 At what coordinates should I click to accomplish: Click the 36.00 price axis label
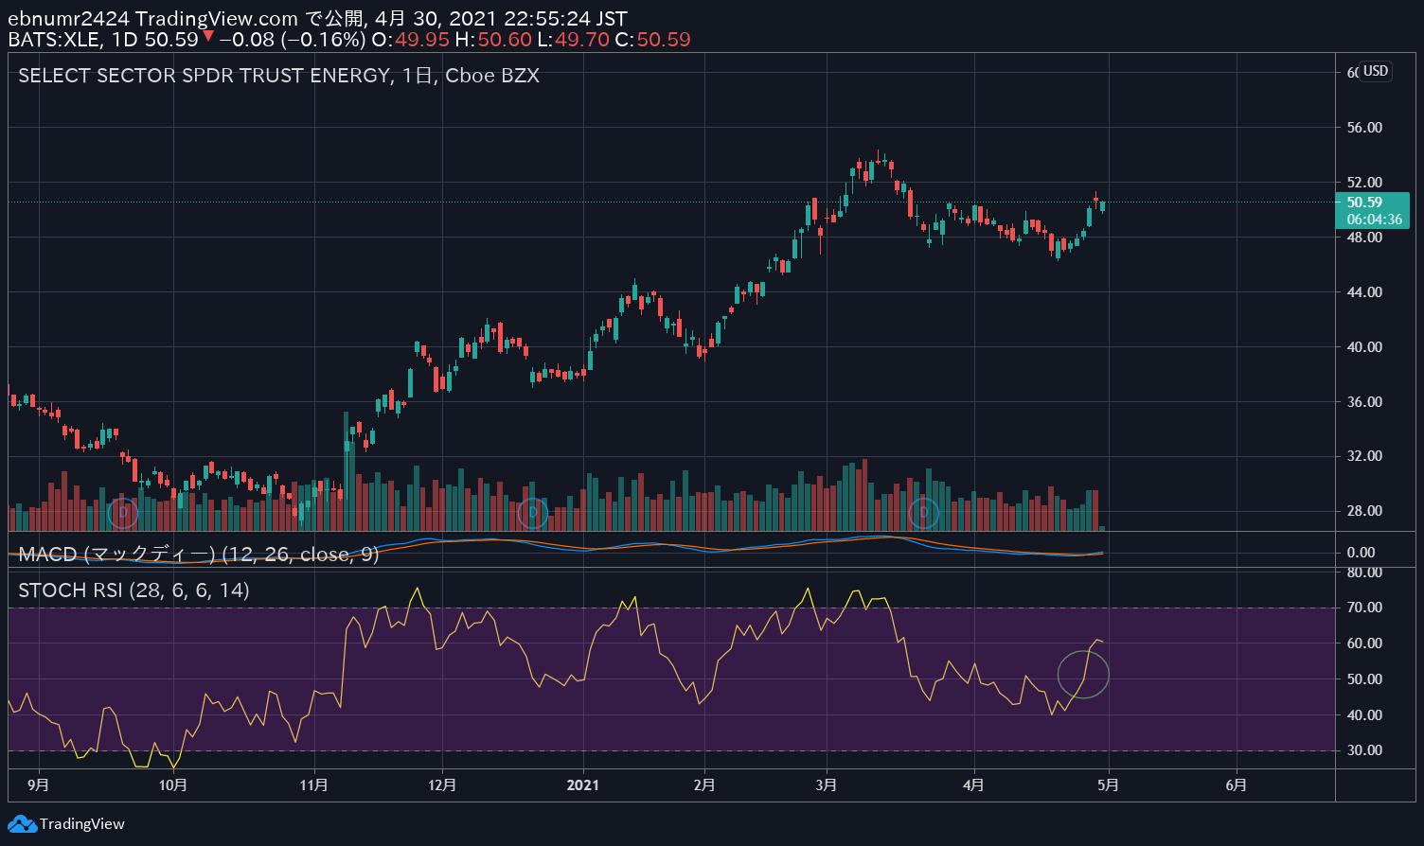coord(1364,402)
